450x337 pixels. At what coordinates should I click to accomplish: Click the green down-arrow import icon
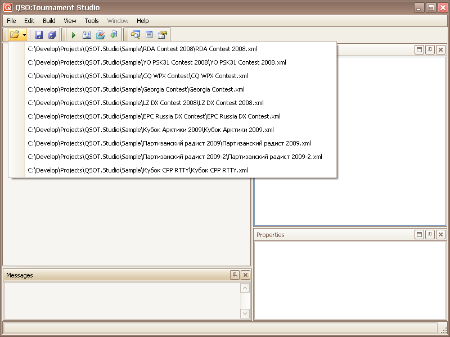point(114,35)
